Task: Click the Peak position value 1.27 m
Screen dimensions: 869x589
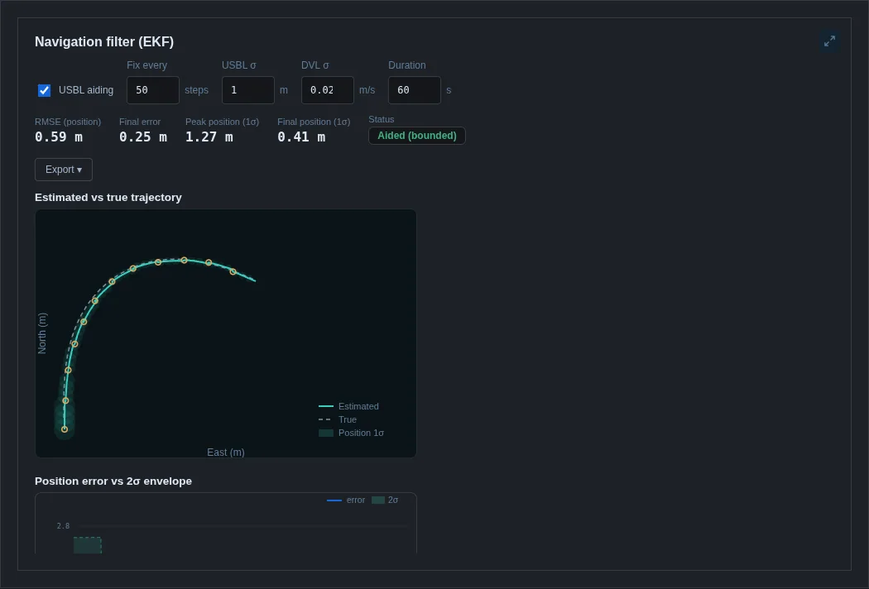Action: pyautogui.click(x=209, y=136)
